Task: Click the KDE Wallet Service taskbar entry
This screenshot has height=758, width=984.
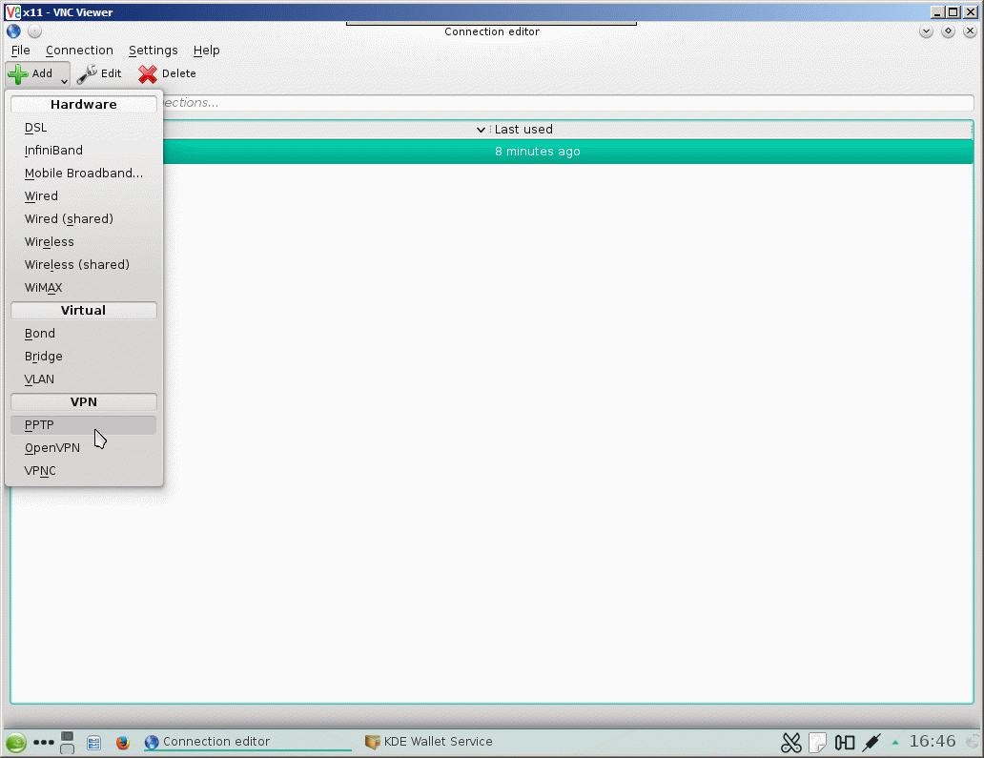Action: click(x=429, y=742)
